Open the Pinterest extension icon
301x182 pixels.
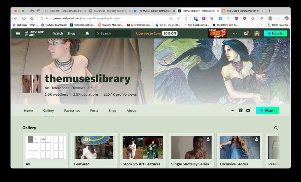[x=212, y=18]
